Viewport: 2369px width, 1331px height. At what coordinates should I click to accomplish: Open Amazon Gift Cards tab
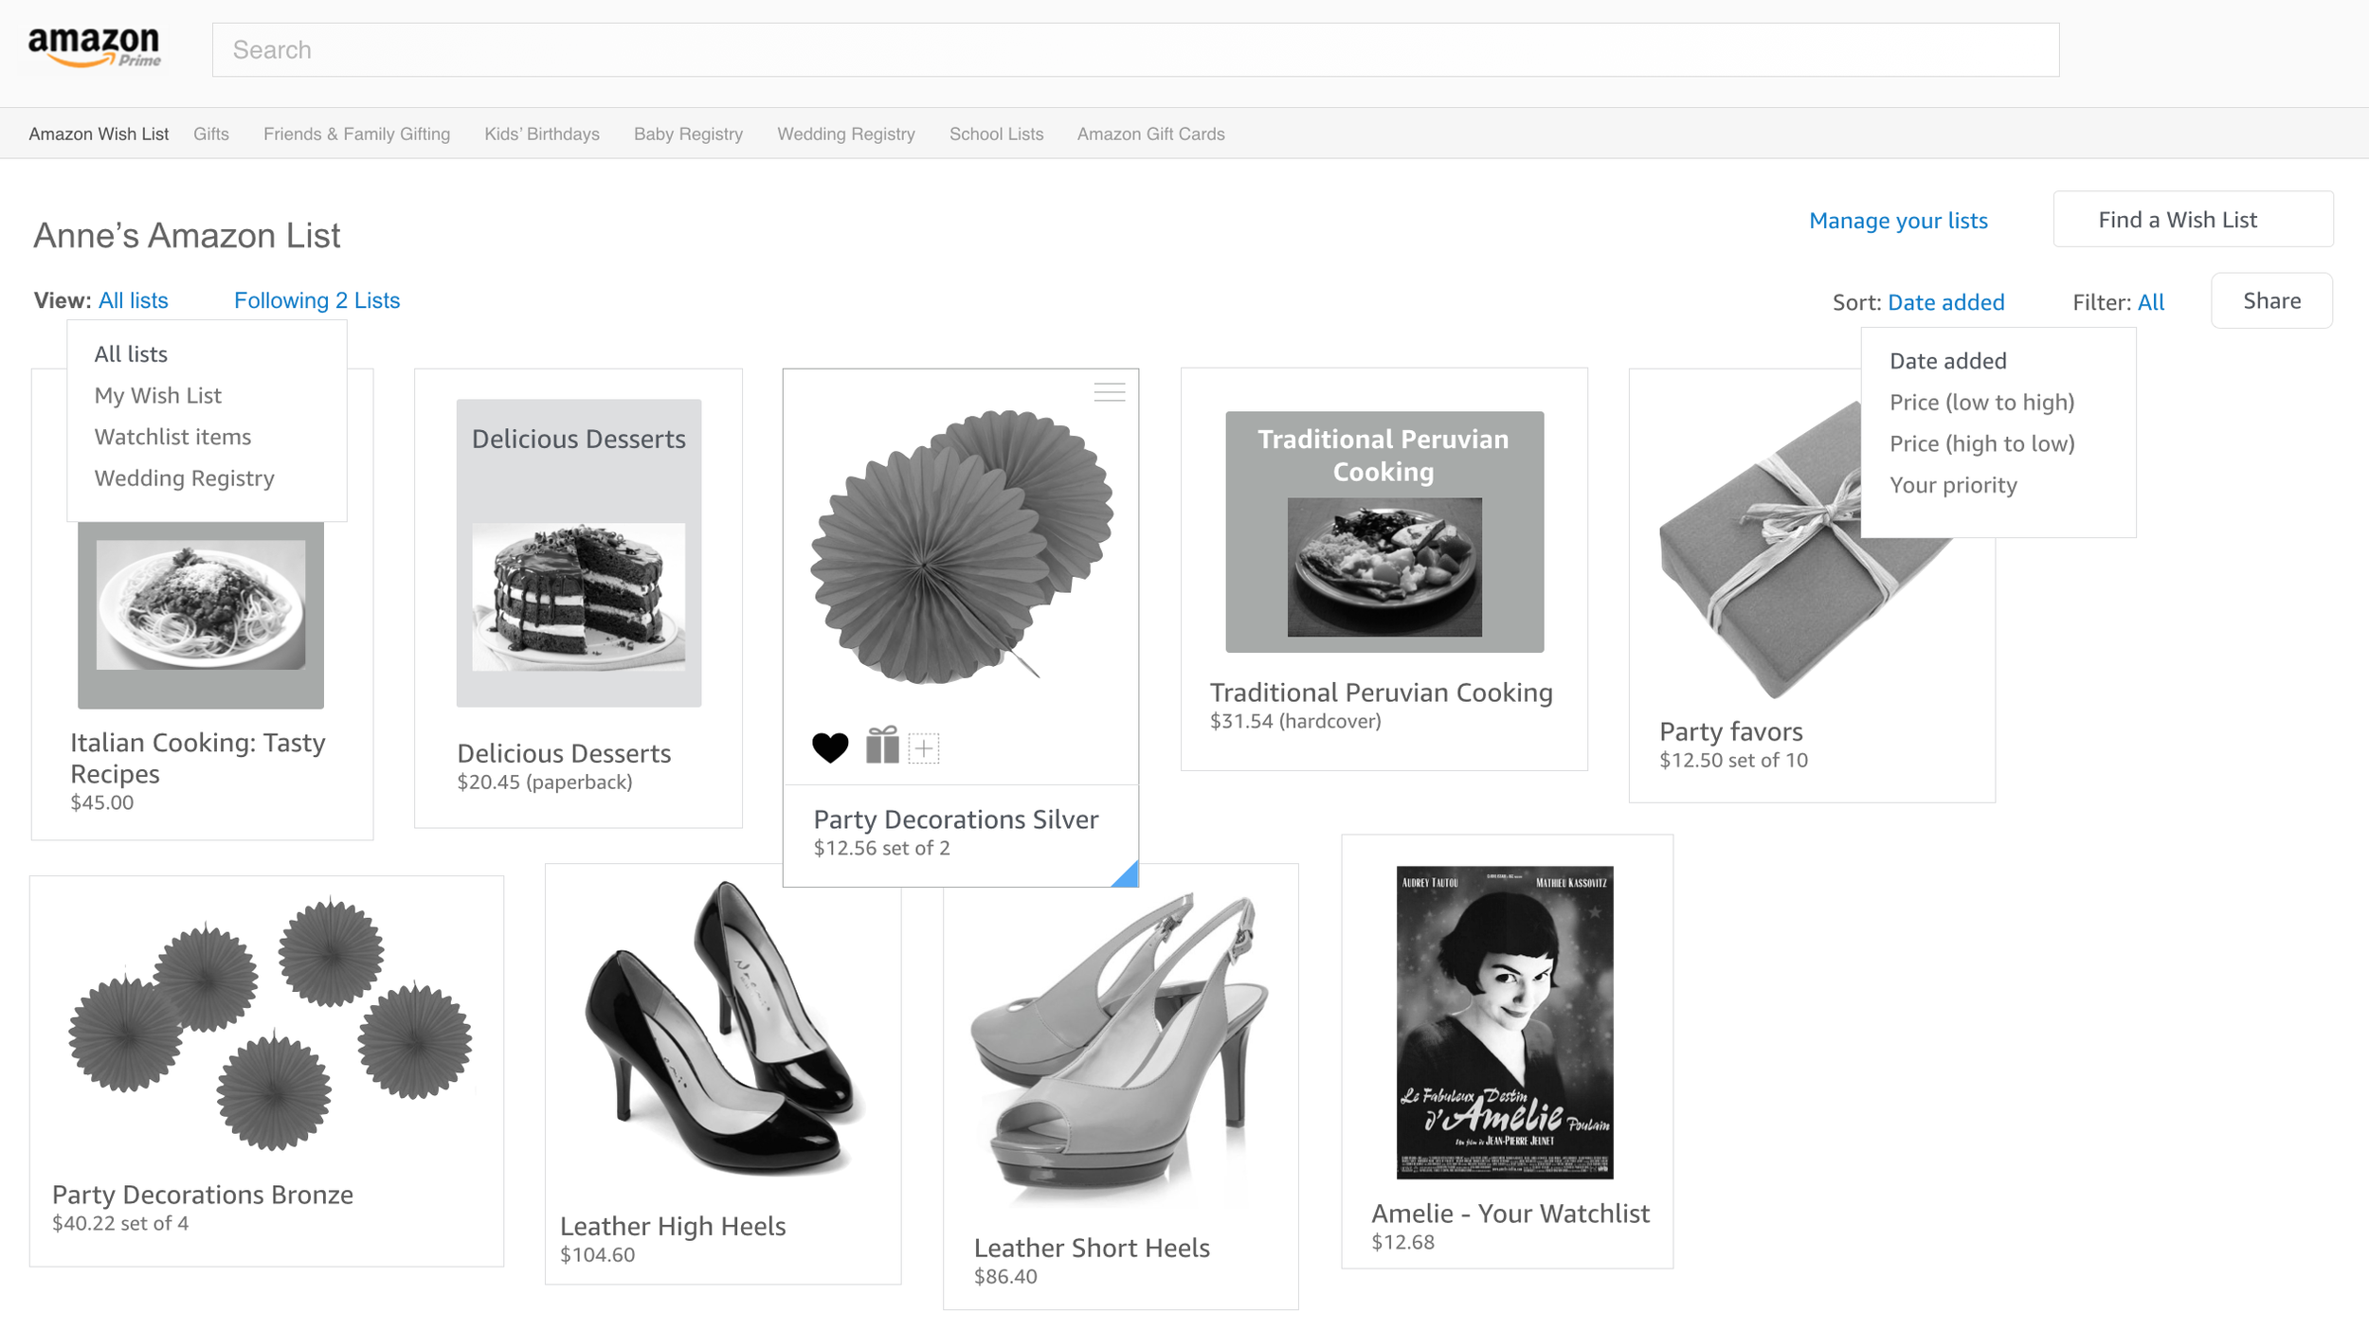(x=1150, y=135)
